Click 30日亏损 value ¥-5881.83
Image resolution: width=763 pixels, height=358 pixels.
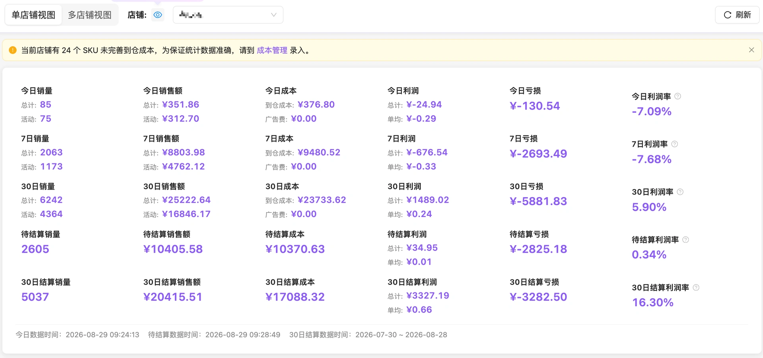(538, 201)
